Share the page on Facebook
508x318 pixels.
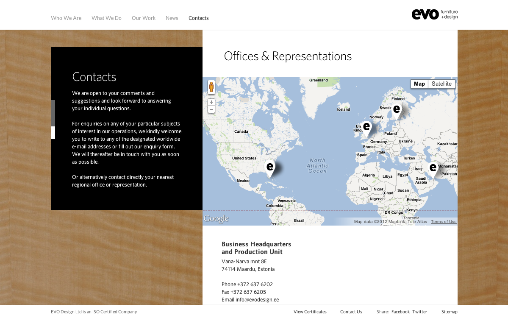tap(400, 312)
